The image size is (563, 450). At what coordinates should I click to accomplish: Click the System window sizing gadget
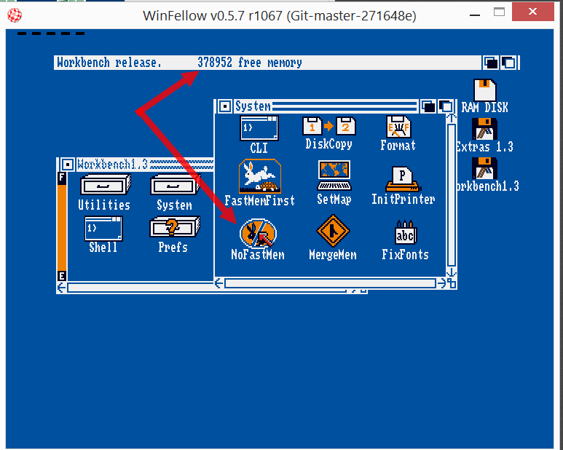(x=452, y=284)
